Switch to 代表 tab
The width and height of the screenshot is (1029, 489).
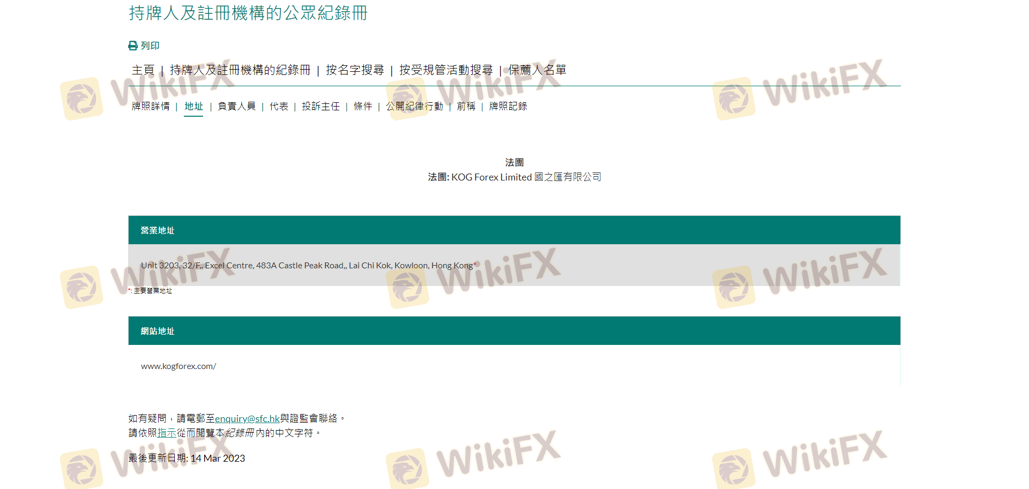click(x=279, y=107)
